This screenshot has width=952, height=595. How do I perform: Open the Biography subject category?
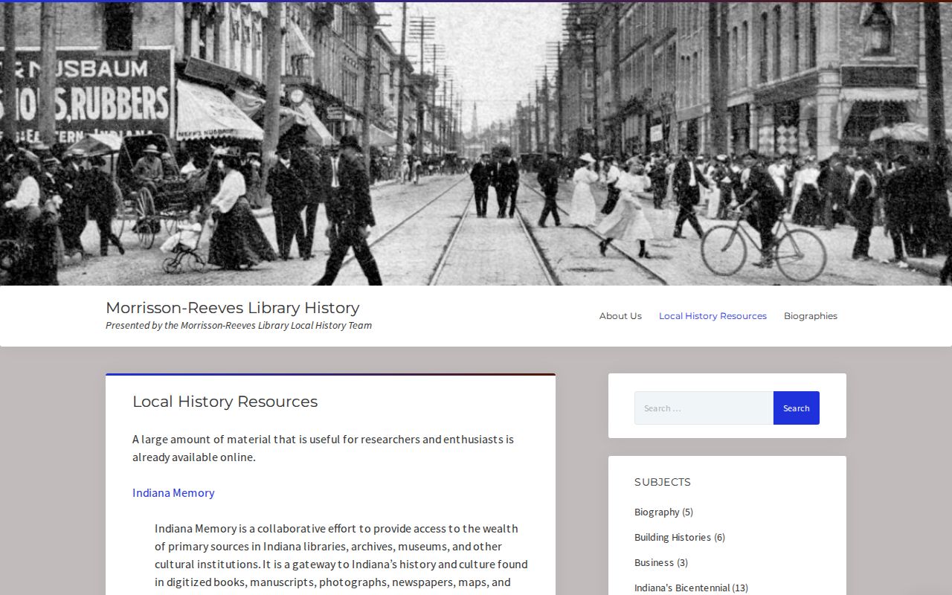coord(657,512)
